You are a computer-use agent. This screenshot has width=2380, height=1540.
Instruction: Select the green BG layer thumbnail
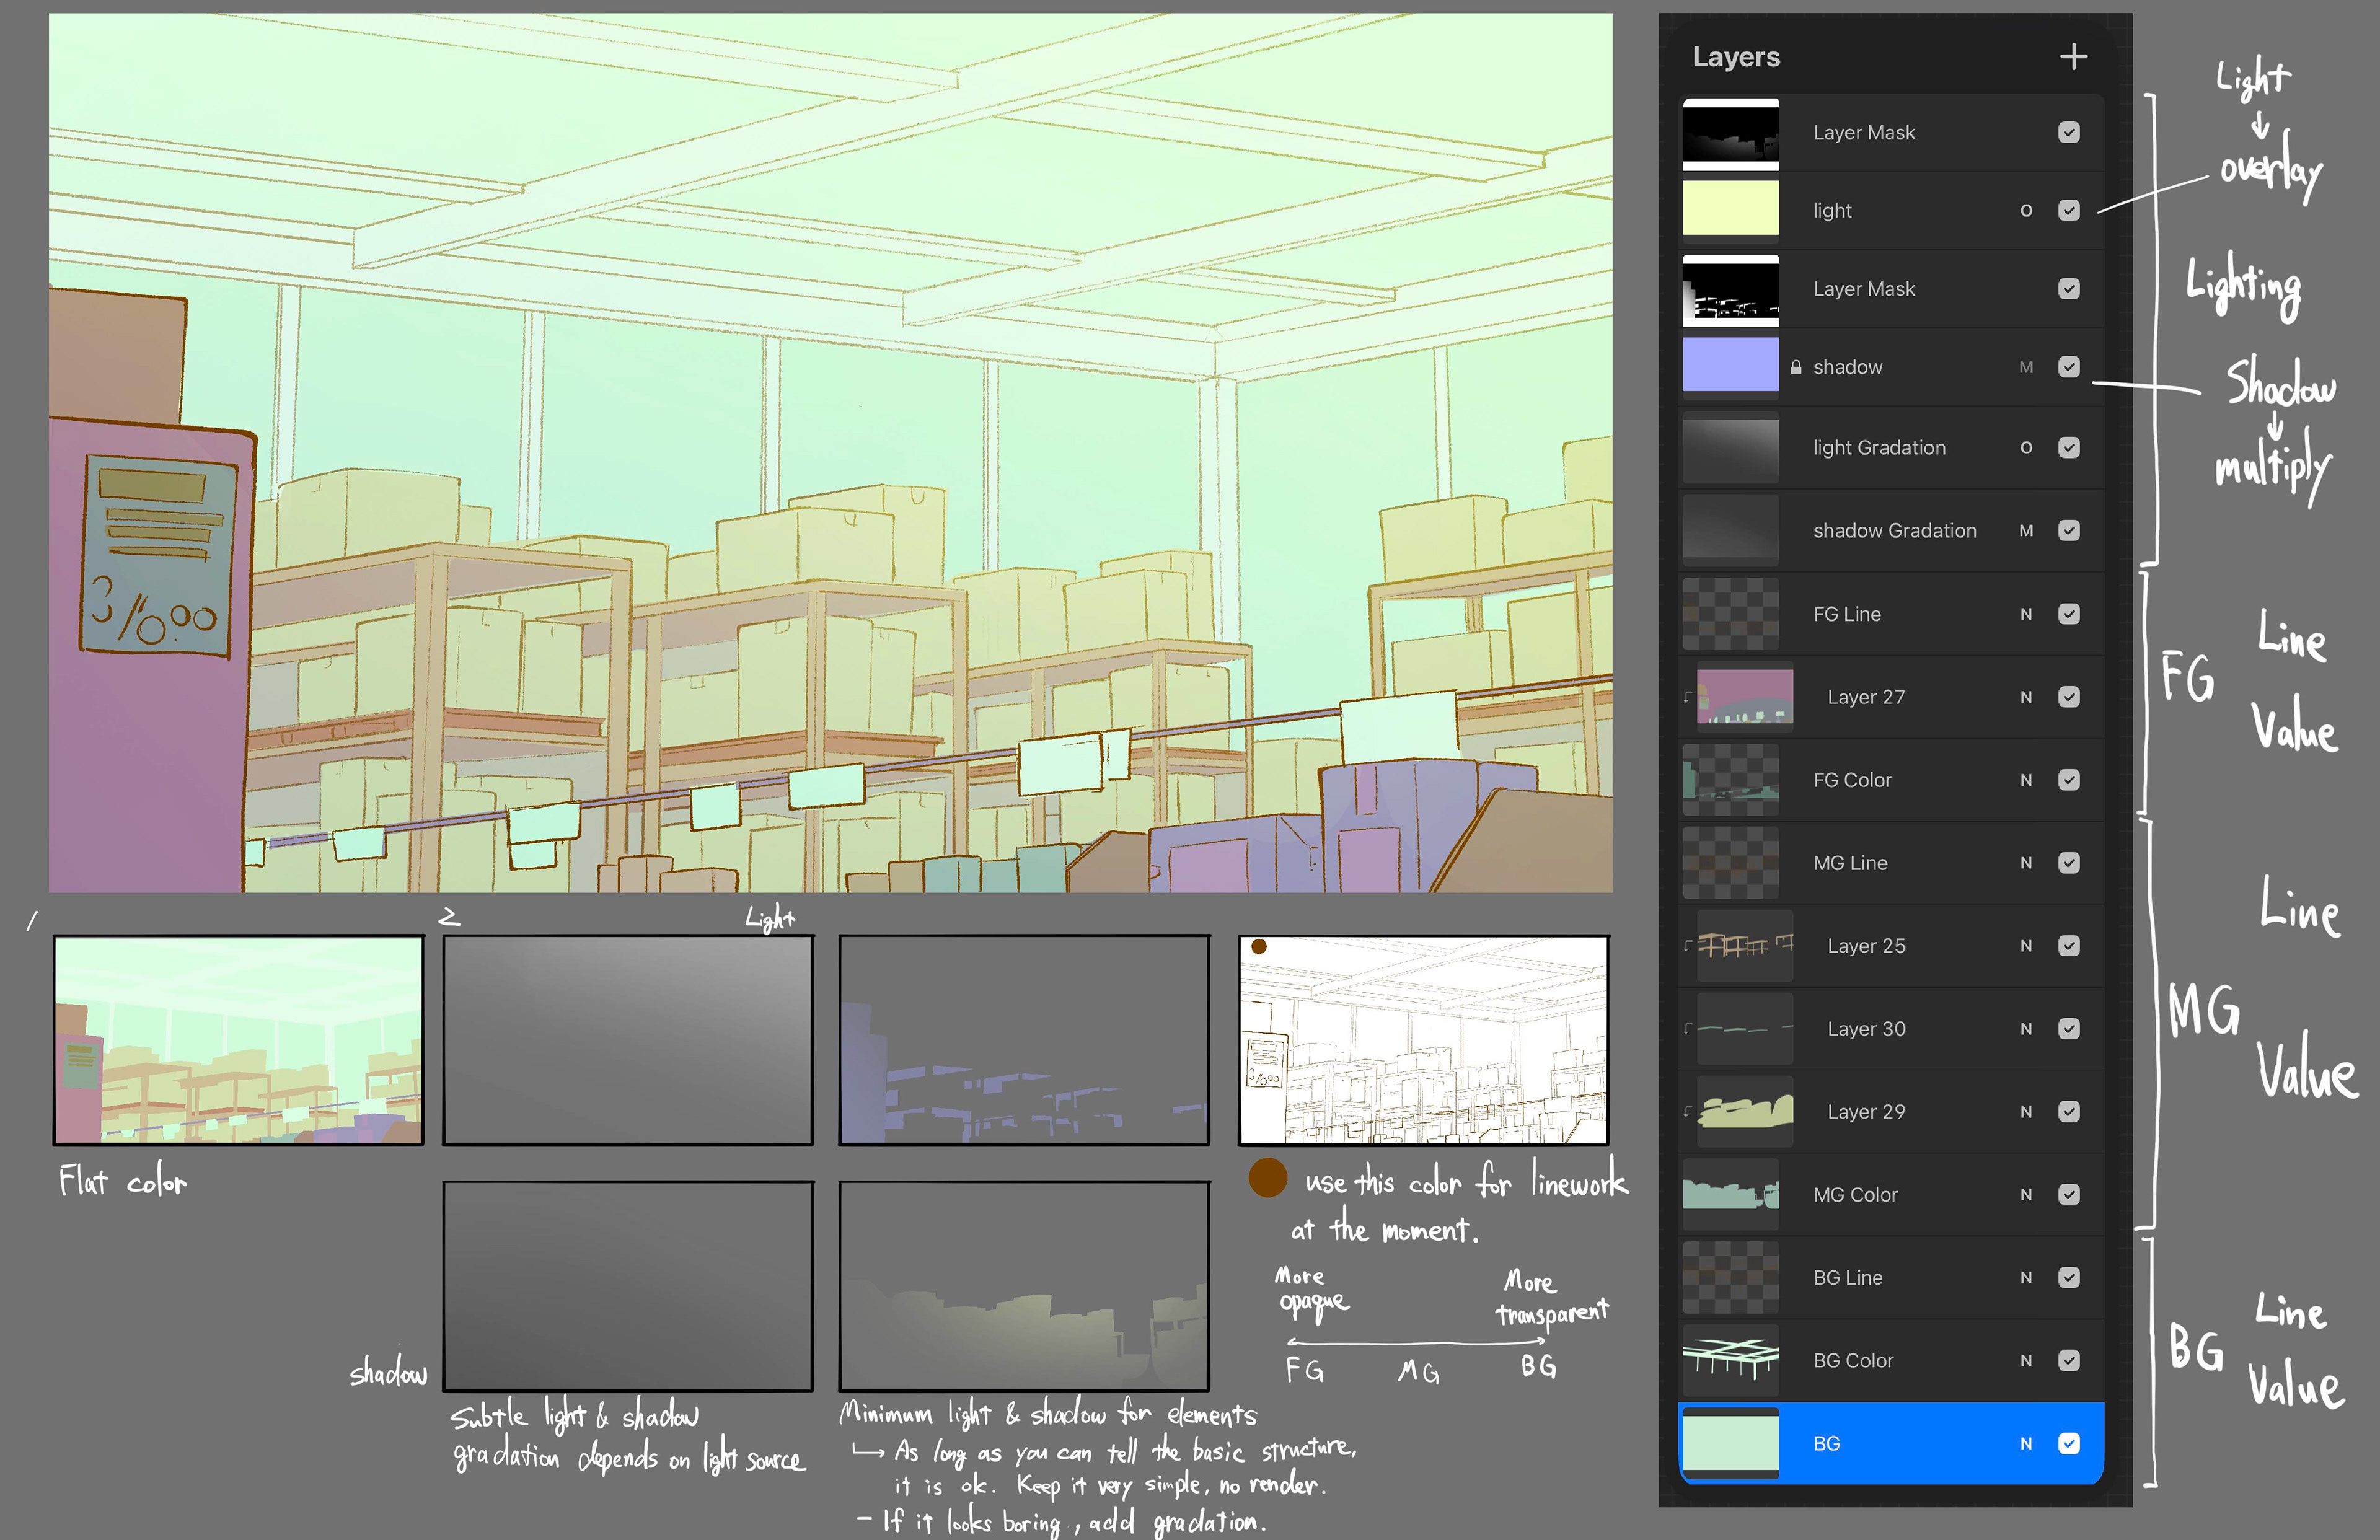click(x=1731, y=1442)
